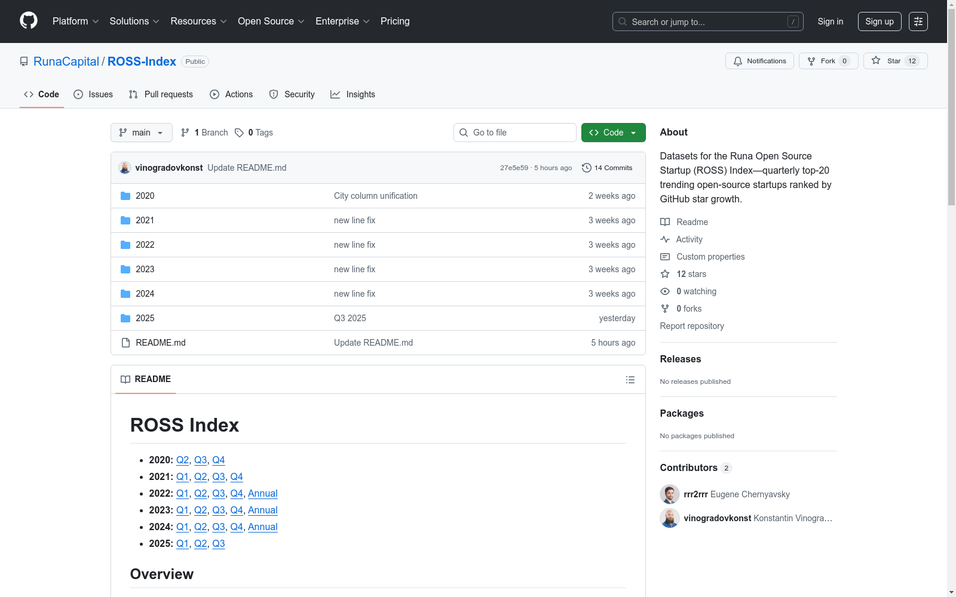Switch to the Insights tab
Viewport: 956px width, 597px height.
click(x=353, y=94)
